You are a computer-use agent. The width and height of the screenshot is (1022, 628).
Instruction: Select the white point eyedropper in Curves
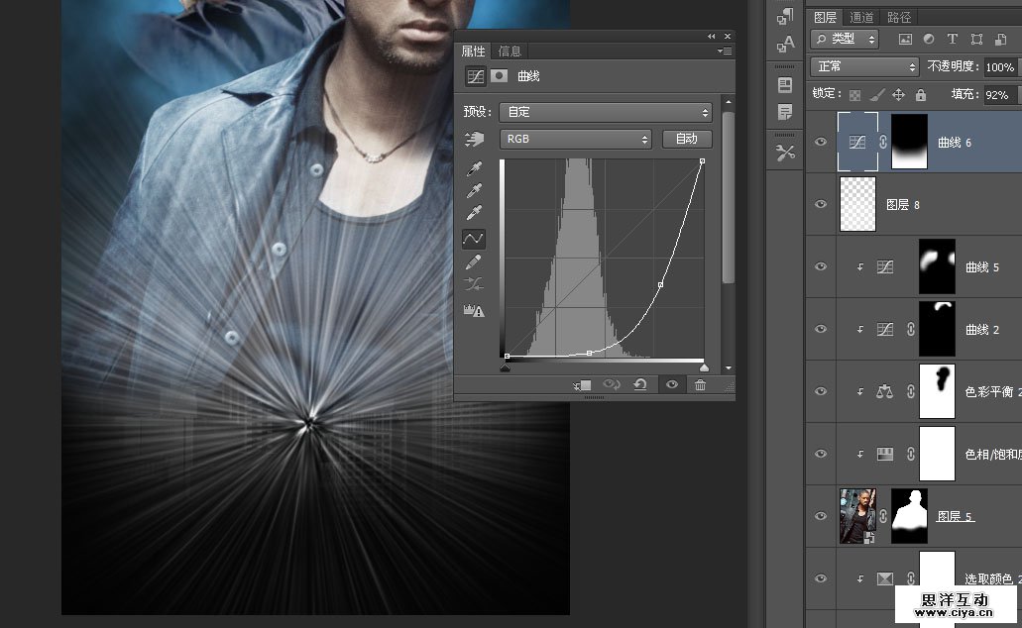pos(474,213)
